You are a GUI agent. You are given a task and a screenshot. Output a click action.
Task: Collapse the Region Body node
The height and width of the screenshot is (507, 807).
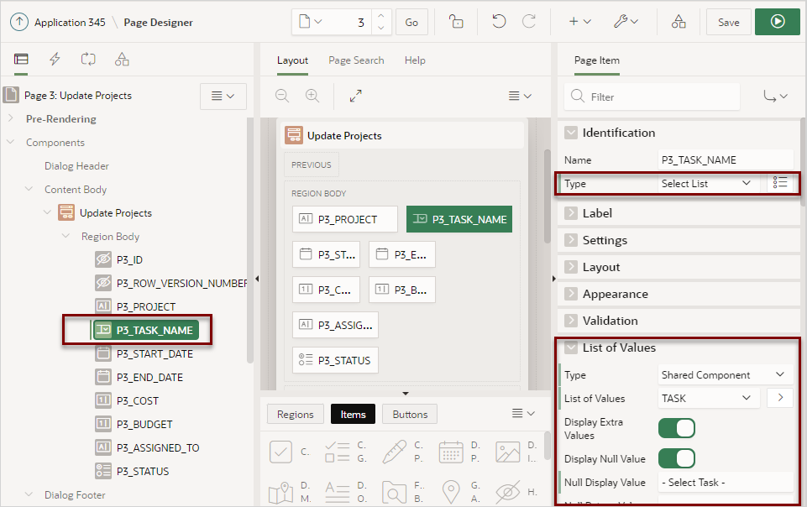click(66, 236)
